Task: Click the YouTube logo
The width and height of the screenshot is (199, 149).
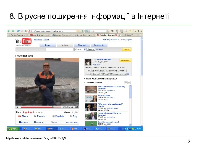Action: [23, 41]
